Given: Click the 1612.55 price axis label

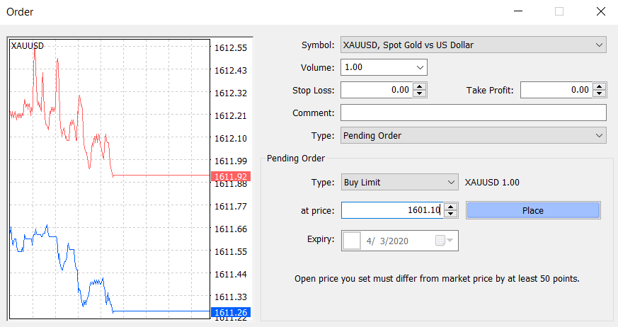Looking at the screenshot, I should point(231,48).
